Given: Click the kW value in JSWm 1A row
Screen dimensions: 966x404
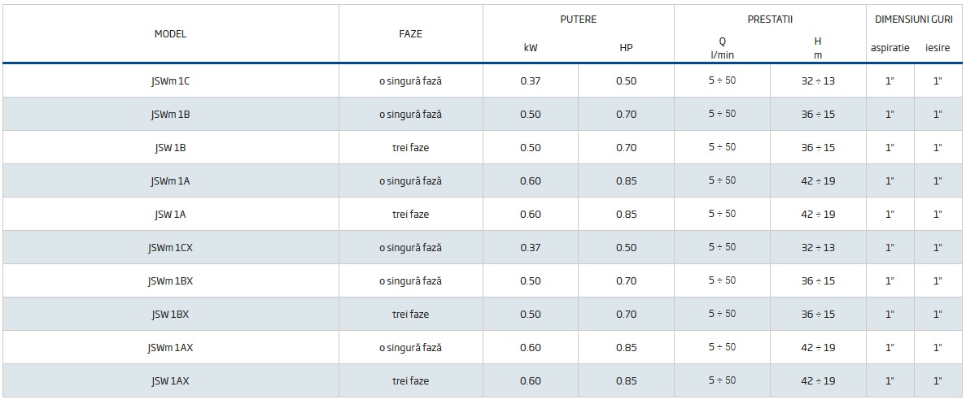Looking at the screenshot, I should [x=531, y=181].
